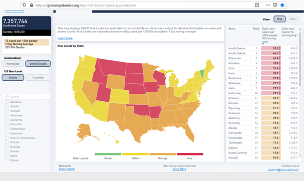Image resolution: width=304 pixels, height=181 pixels.
Task: Open page actions three-dots menu
Action: point(268,5)
